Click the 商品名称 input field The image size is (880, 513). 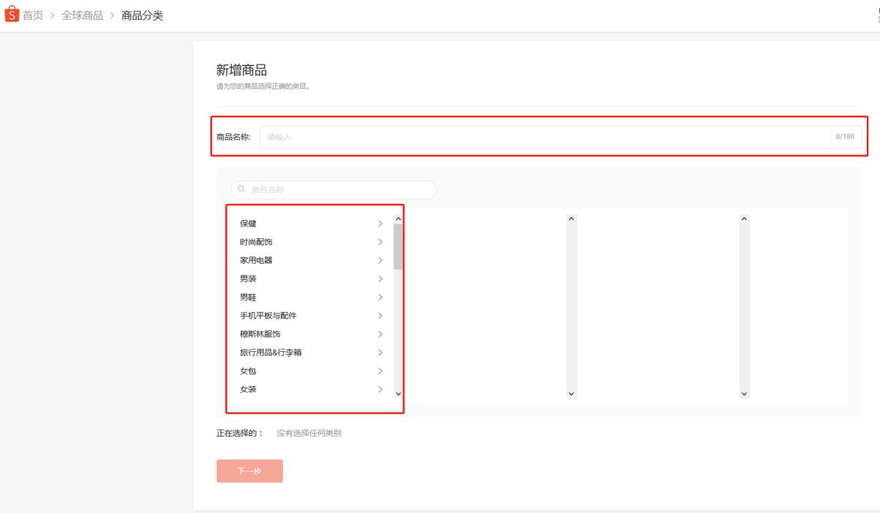[513, 136]
